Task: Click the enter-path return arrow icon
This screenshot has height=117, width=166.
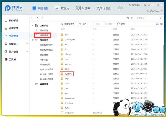Action: [132, 18]
